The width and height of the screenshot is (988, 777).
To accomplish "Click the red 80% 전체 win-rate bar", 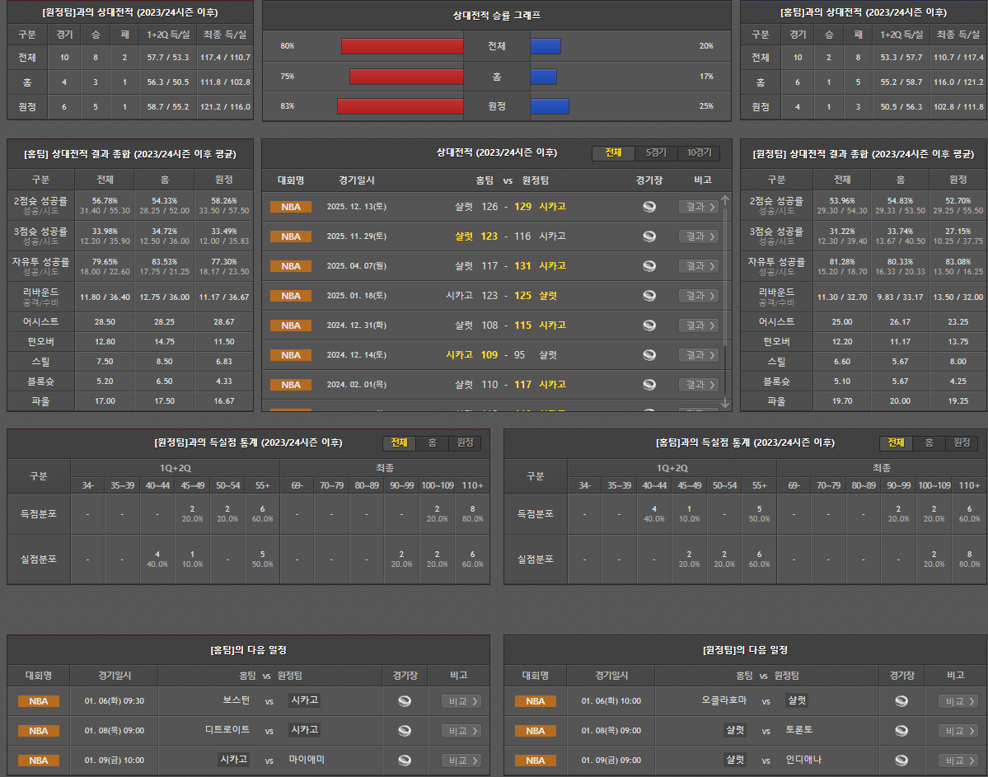I will tap(402, 46).
